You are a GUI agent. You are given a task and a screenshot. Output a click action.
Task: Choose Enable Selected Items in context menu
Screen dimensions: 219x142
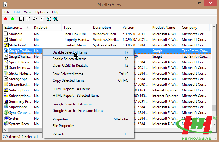(88, 59)
